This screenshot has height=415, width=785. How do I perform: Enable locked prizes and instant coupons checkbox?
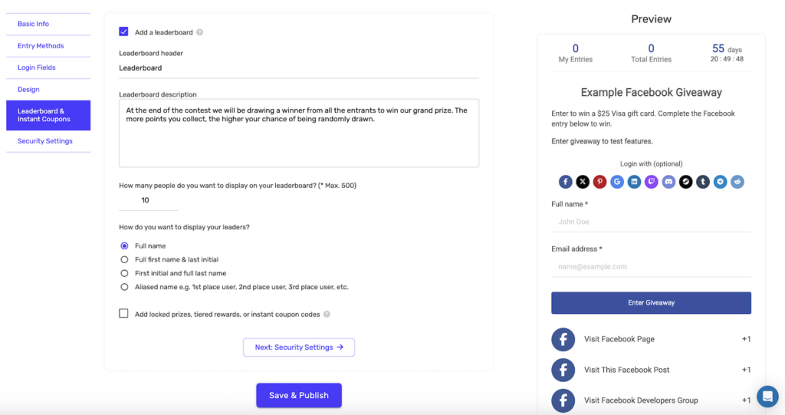point(123,314)
